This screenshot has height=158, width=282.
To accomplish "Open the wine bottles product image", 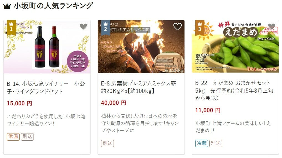I will tap(47, 47).
